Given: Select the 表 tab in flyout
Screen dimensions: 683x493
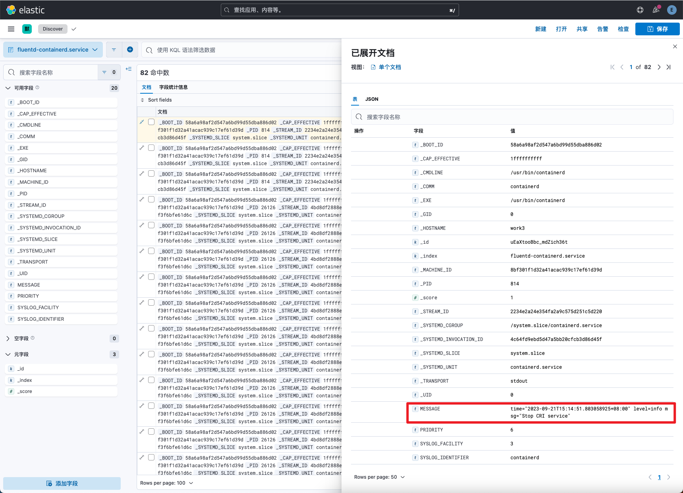Looking at the screenshot, I should point(355,99).
